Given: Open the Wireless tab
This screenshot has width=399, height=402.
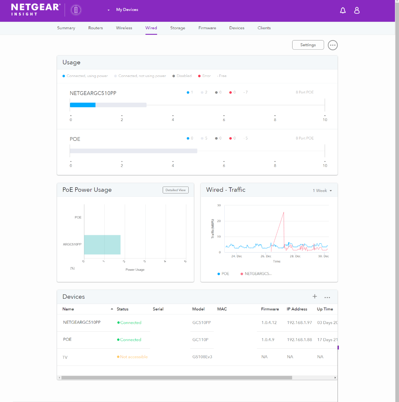Looking at the screenshot, I should pyautogui.click(x=124, y=28).
